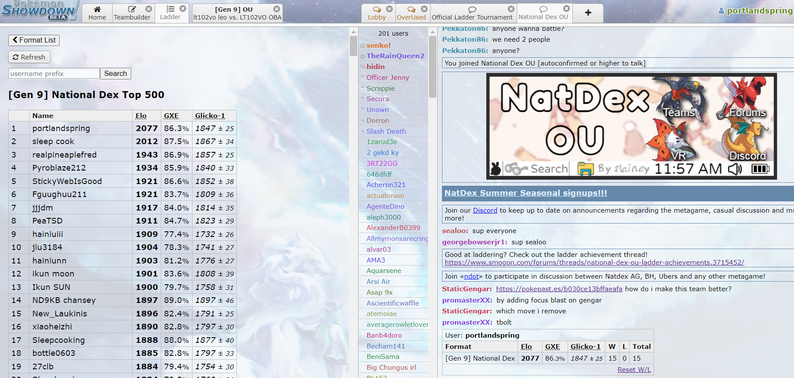Click the Ladder list icon
This screenshot has height=378, width=794.
170,9
